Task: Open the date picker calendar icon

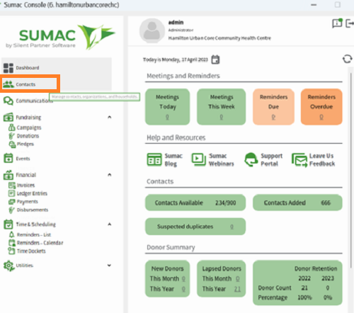Action: pyautogui.click(x=215, y=59)
